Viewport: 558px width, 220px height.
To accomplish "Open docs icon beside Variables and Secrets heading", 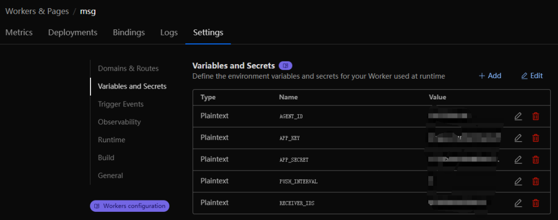I will (x=286, y=66).
